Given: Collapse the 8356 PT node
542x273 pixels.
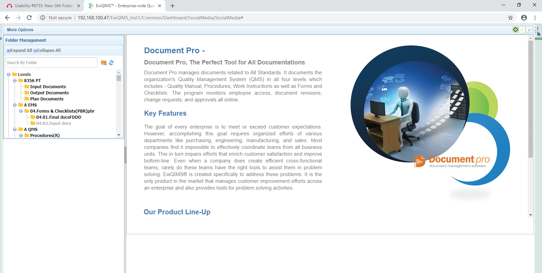Looking at the screenshot, I should [15, 81].
